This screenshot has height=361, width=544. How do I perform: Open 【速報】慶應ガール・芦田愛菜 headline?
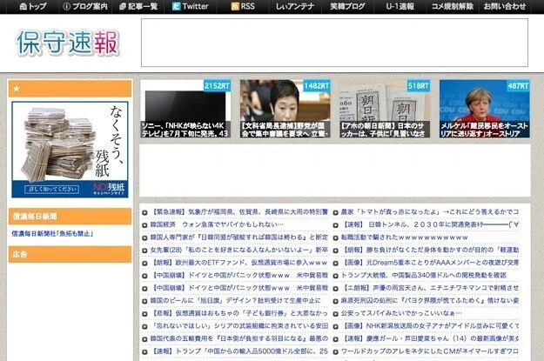pos(430,338)
